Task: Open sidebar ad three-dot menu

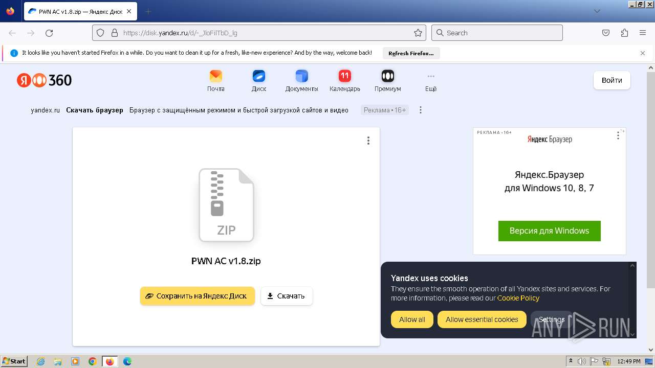Action: [618, 135]
